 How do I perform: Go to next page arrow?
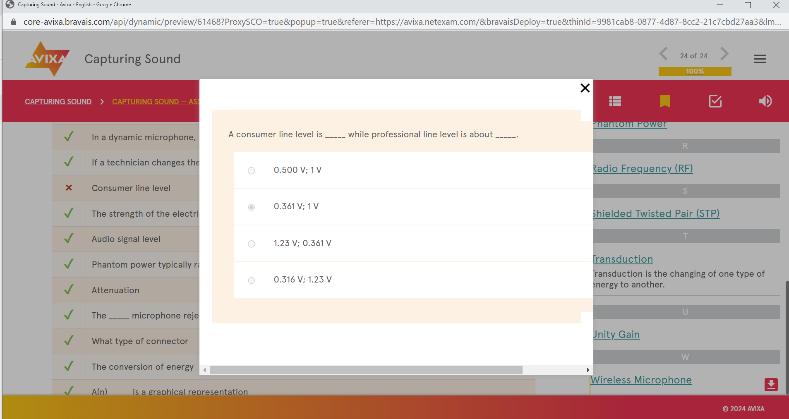[x=724, y=54]
